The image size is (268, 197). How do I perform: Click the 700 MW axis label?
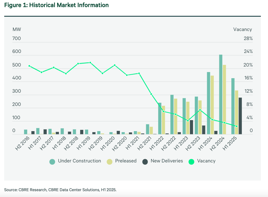click(x=17, y=39)
